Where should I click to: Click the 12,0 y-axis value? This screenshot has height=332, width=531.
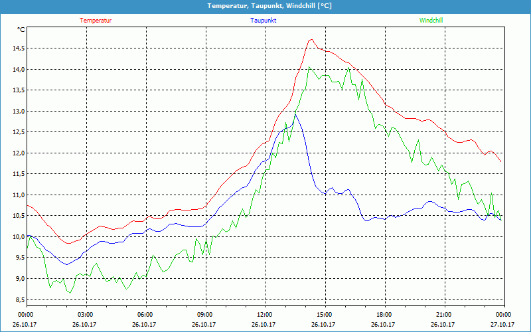click(19, 153)
